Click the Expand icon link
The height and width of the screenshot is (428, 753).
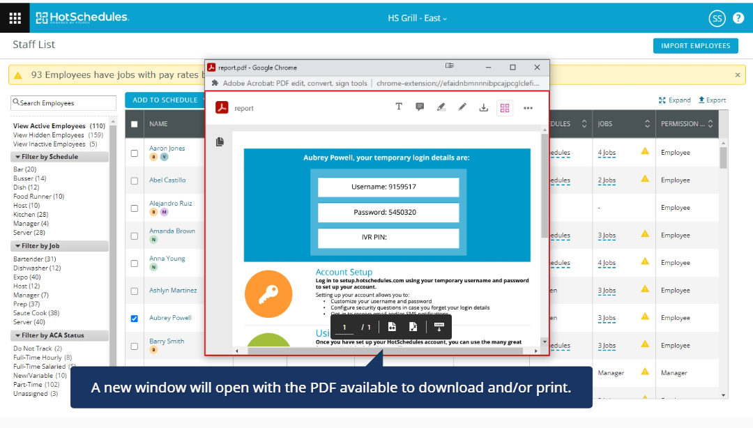674,100
